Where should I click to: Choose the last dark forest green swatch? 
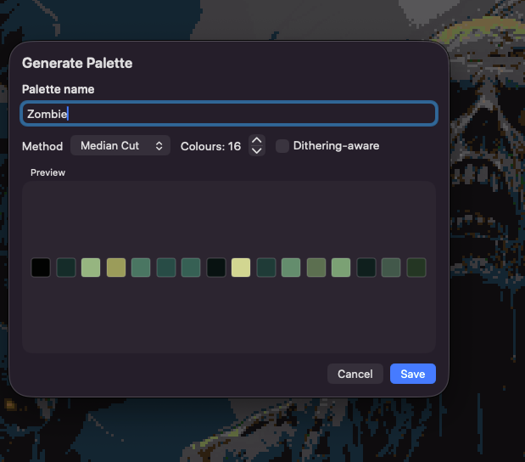[416, 268]
